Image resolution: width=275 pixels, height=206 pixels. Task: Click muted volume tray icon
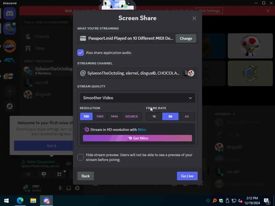[240, 201]
